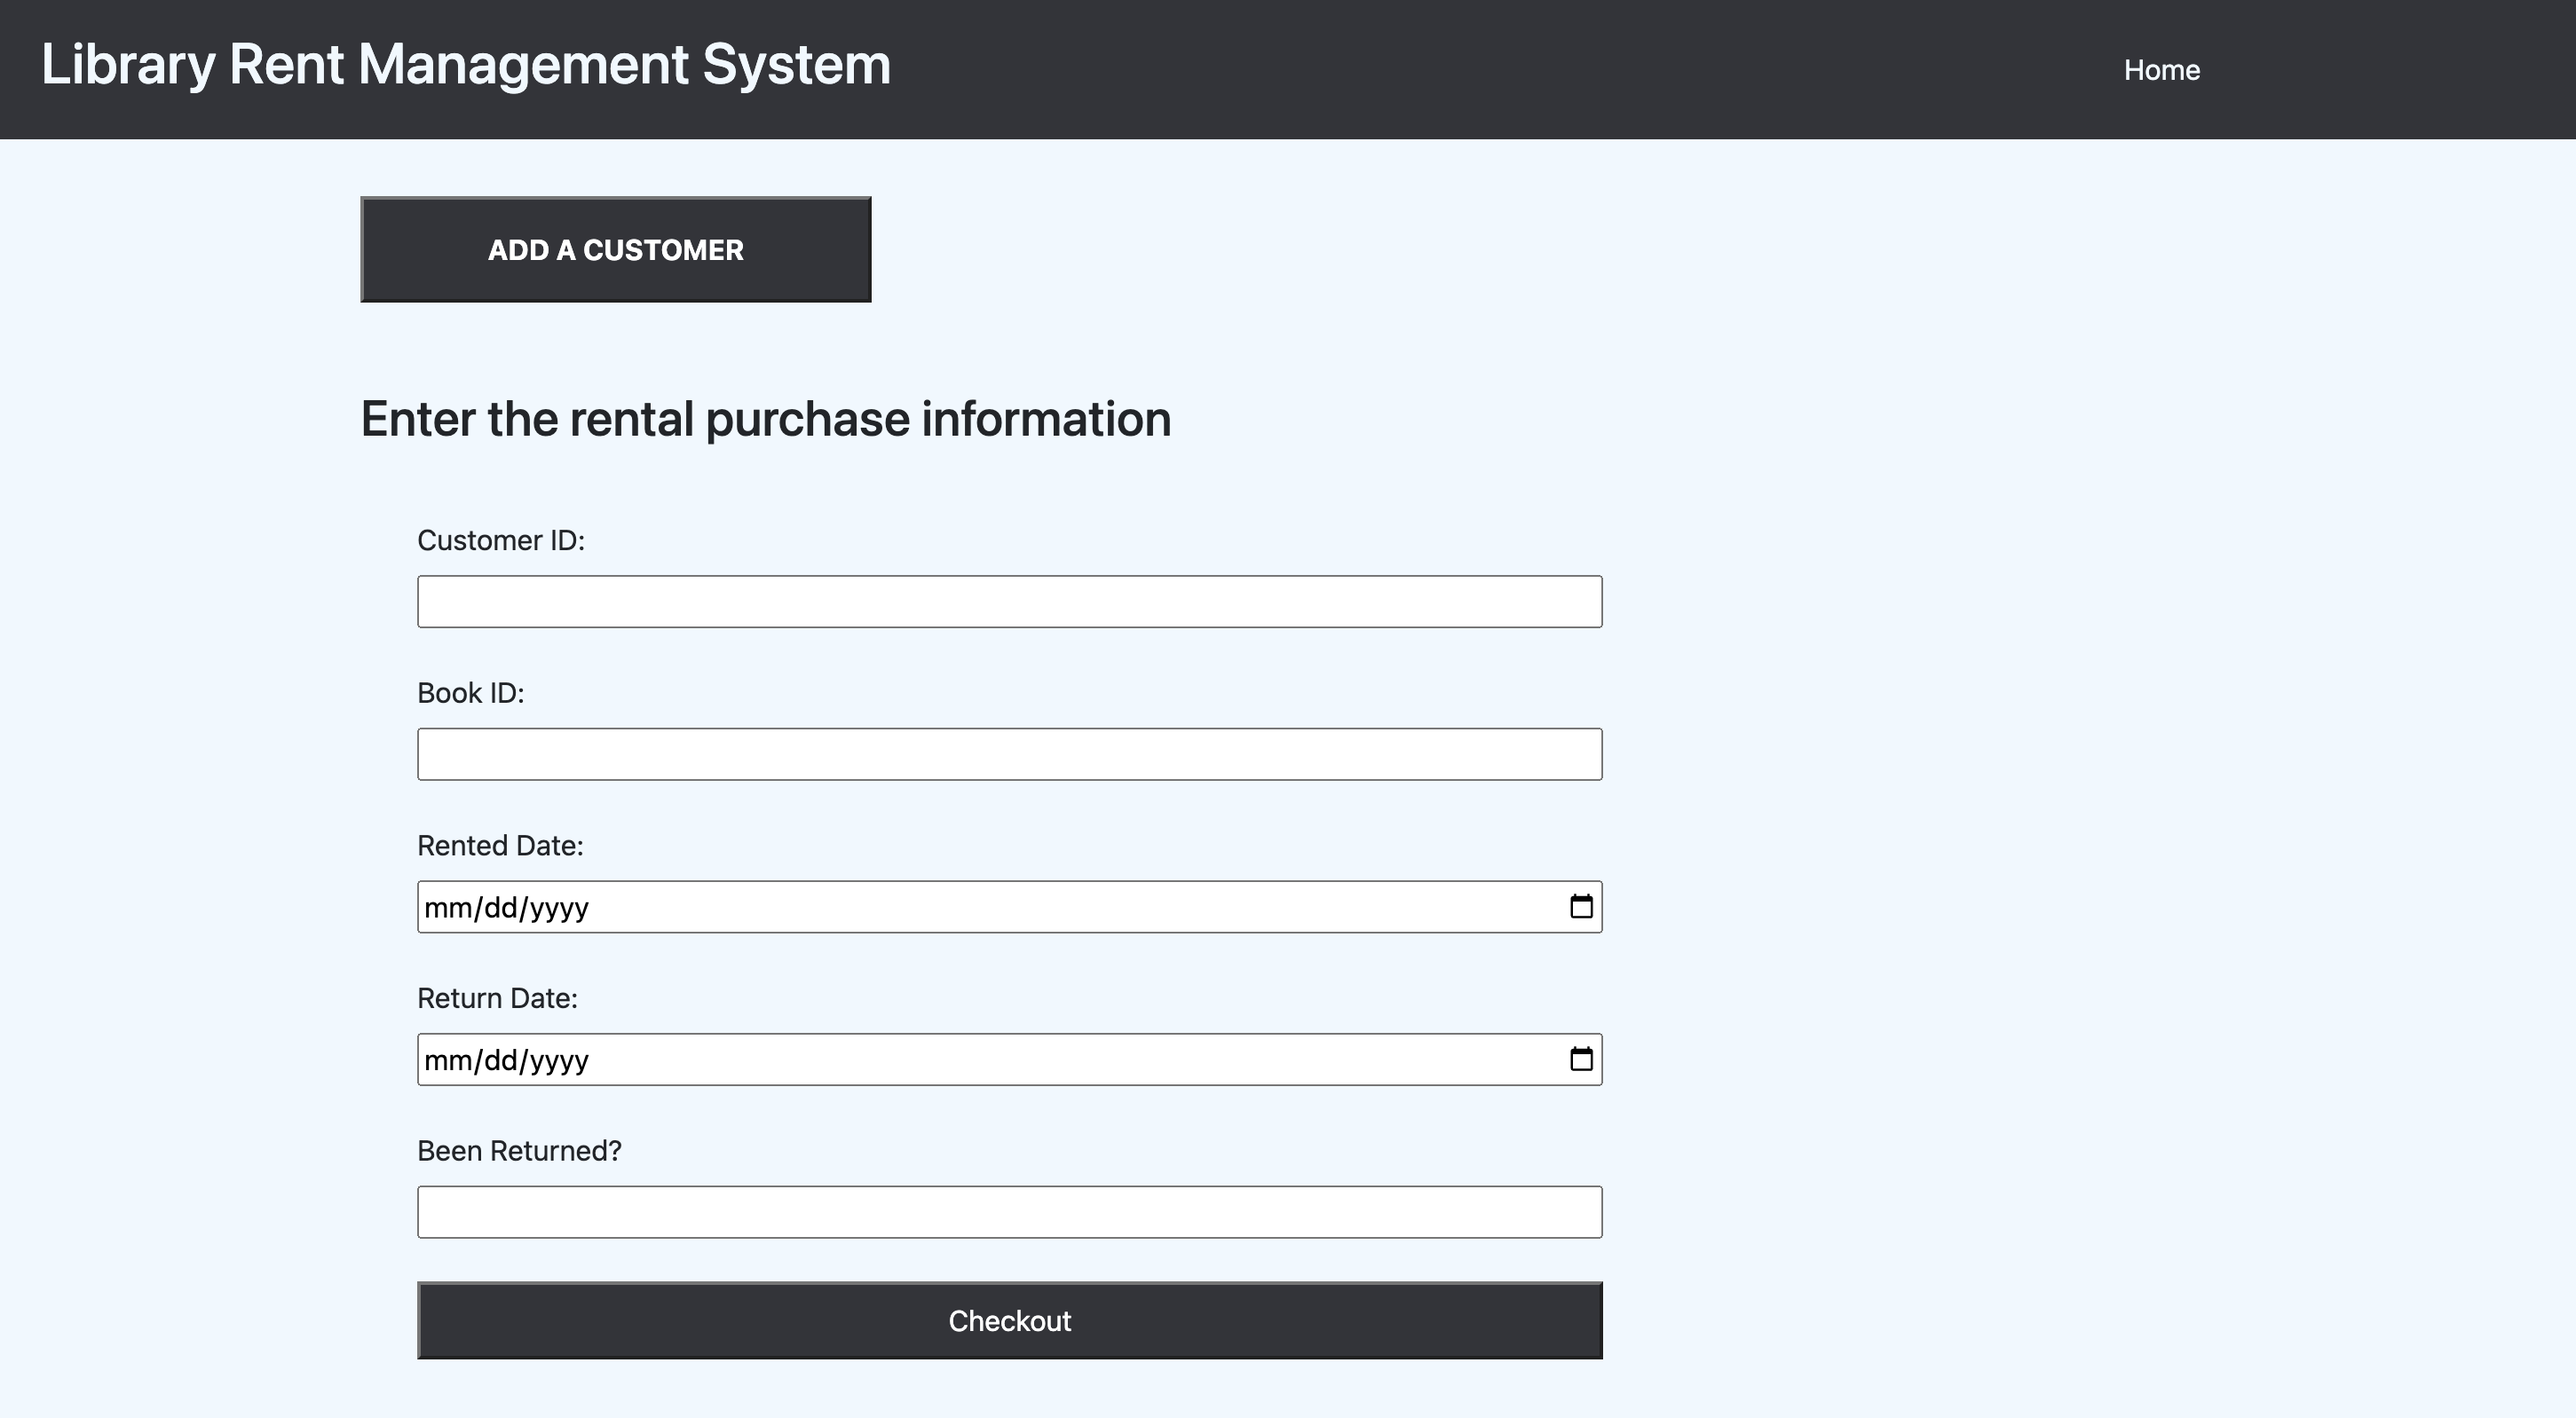
Task: Click the rental purchase information heading
Action: coord(767,419)
